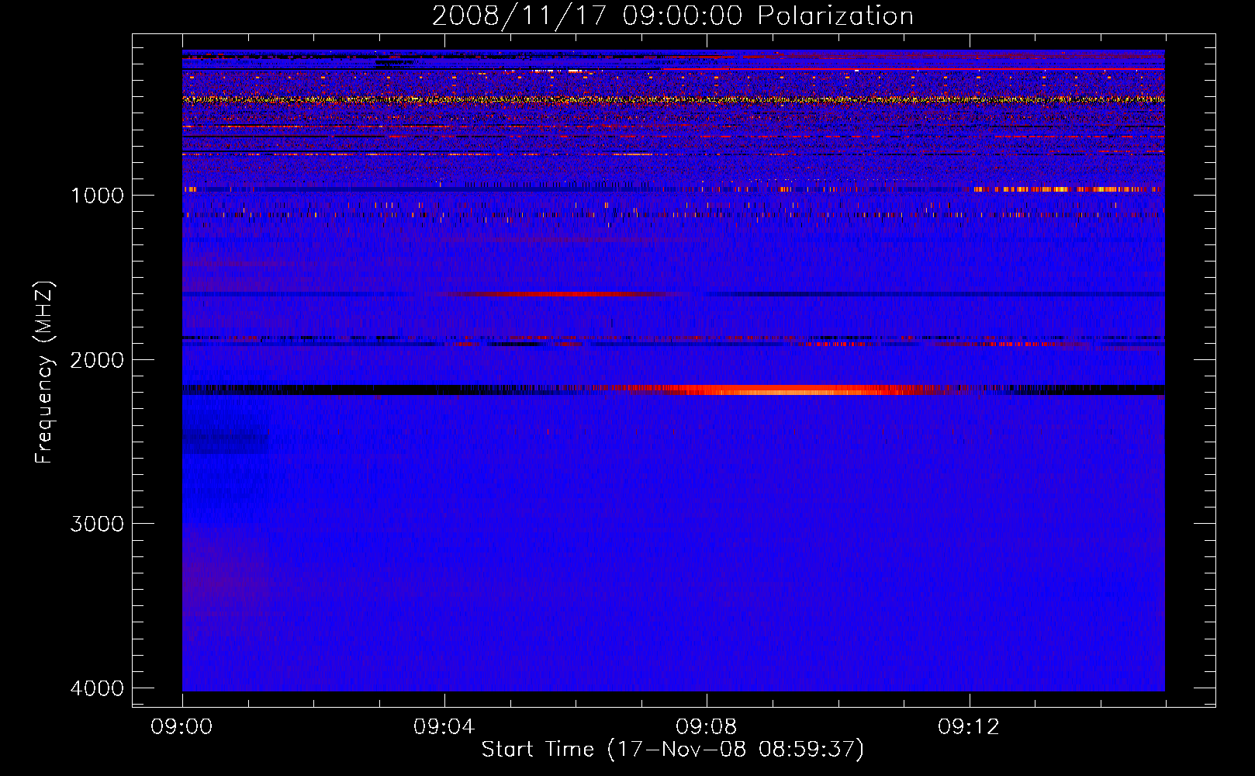The width and height of the screenshot is (1255, 776).
Task: Click the yellow noise band near 400 MHz
Action: [673, 99]
